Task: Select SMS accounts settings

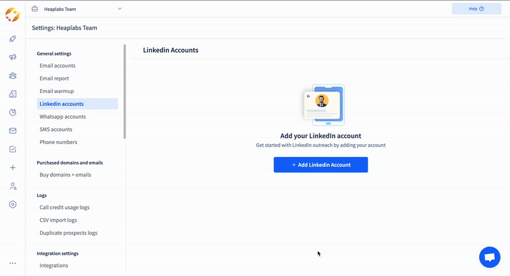Action: click(x=56, y=129)
